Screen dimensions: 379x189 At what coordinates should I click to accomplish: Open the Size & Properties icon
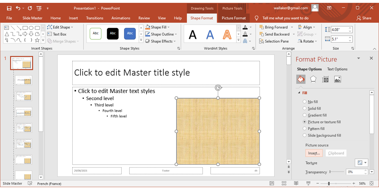pyautogui.click(x=325, y=79)
